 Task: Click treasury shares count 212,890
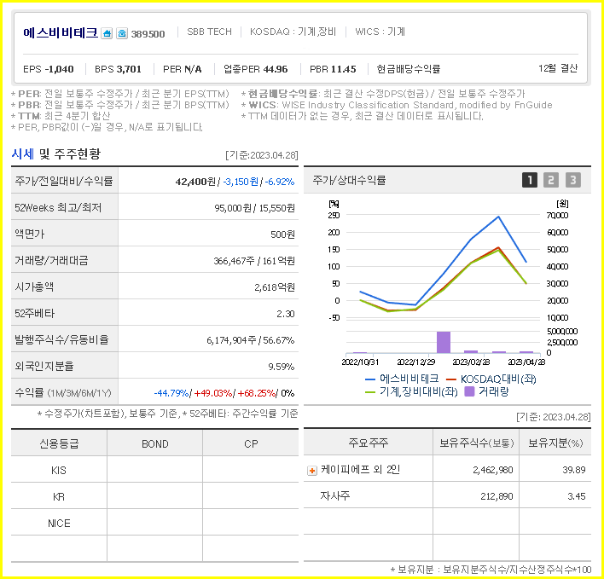(x=497, y=496)
